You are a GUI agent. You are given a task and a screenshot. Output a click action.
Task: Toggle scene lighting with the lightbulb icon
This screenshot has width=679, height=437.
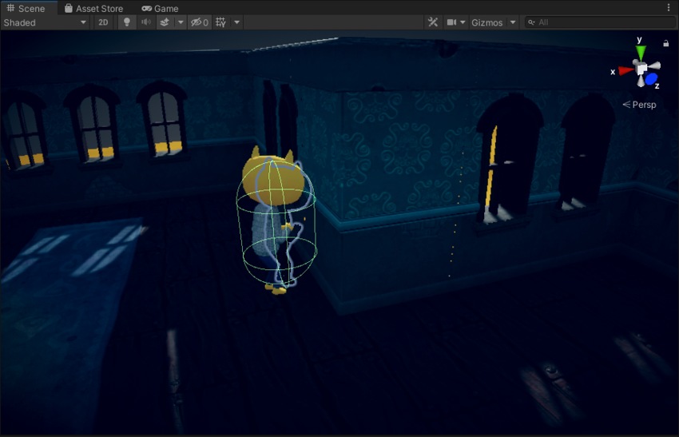tap(126, 22)
